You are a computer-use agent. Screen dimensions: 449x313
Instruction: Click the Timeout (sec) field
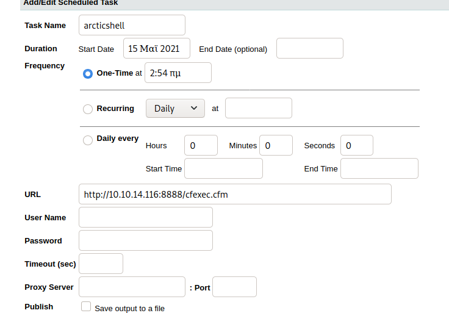point(101,264)
